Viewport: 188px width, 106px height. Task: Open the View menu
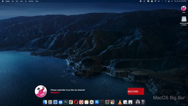21,1
